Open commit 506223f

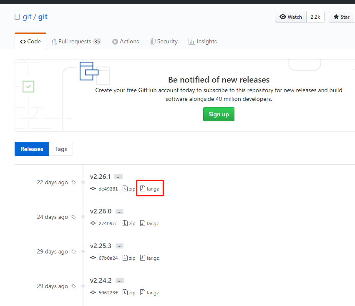click(x=108, y=293)
